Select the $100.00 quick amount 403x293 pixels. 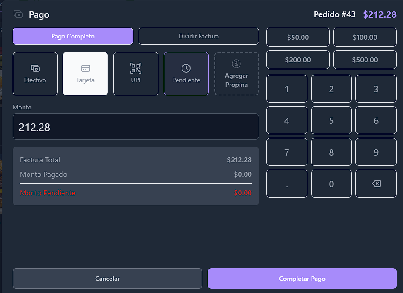click(x=365, y=37)
